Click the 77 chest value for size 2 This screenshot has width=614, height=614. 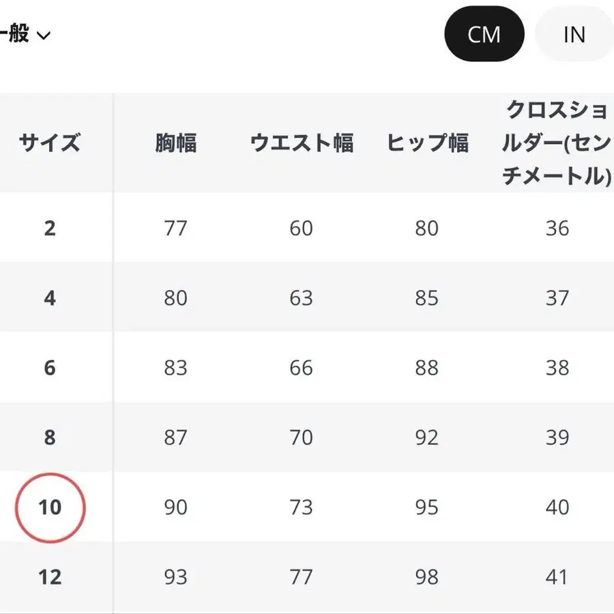175,228
